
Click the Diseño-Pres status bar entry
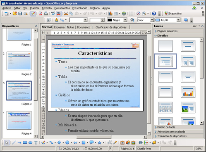[144, 149]
